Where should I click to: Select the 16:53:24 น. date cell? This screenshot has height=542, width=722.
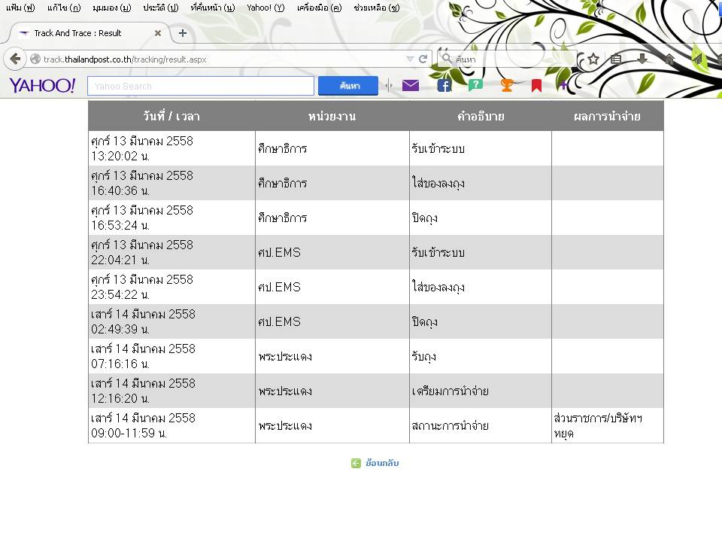[171, 218]
